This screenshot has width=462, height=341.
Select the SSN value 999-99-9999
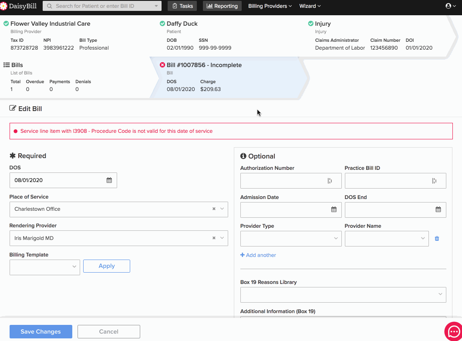[x=215, y=48]
